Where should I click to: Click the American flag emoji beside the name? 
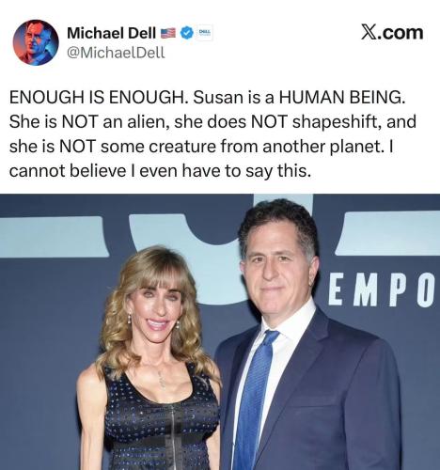[168, 33]
